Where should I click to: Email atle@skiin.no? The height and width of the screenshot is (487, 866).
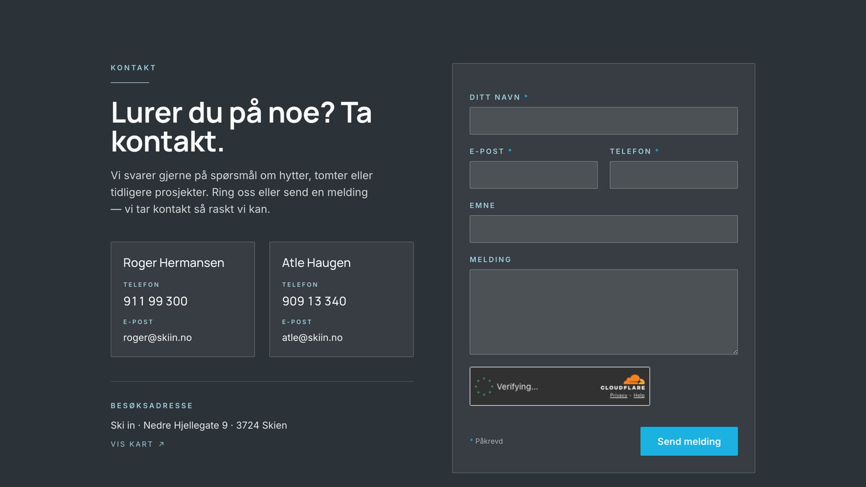[x=312, y=338]
